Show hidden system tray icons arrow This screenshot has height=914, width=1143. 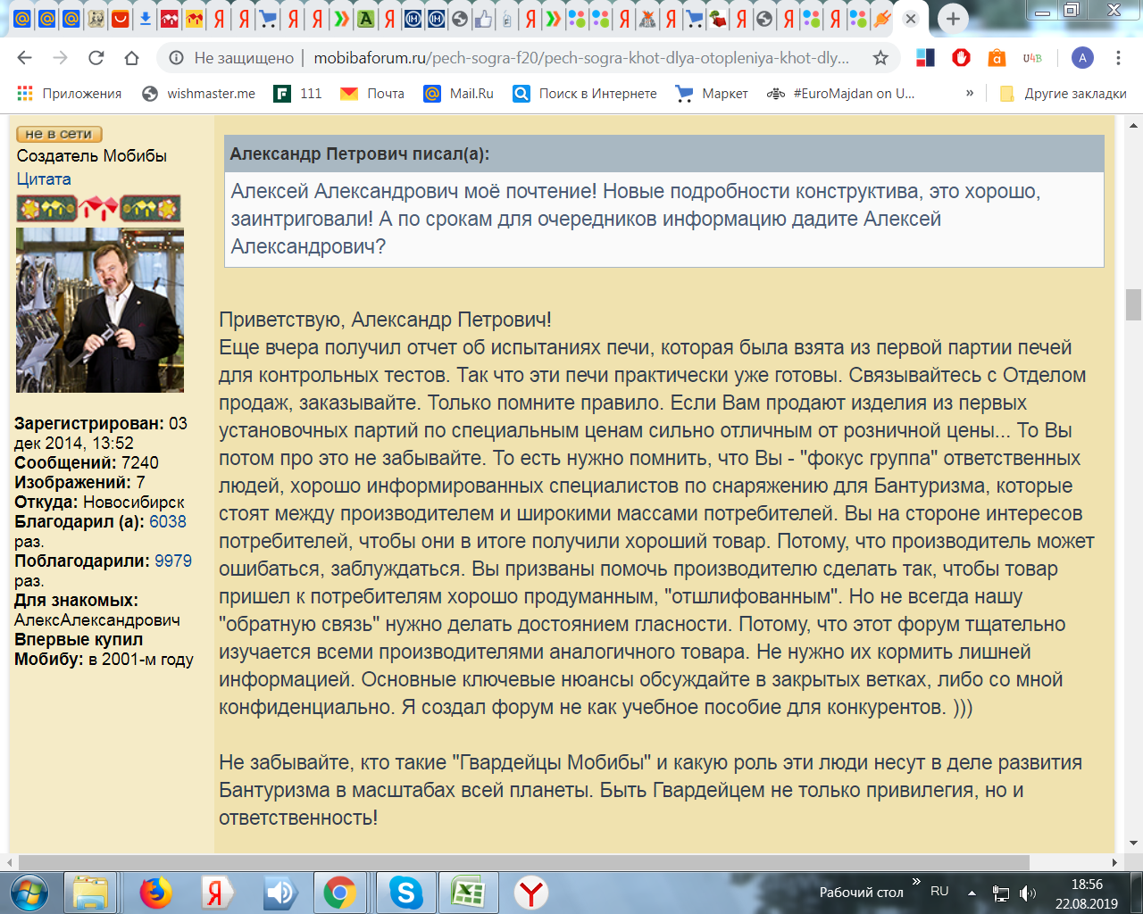(972, 892)
